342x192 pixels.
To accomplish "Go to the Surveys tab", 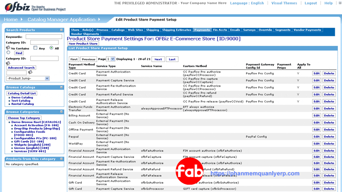I will click(249, 30).
